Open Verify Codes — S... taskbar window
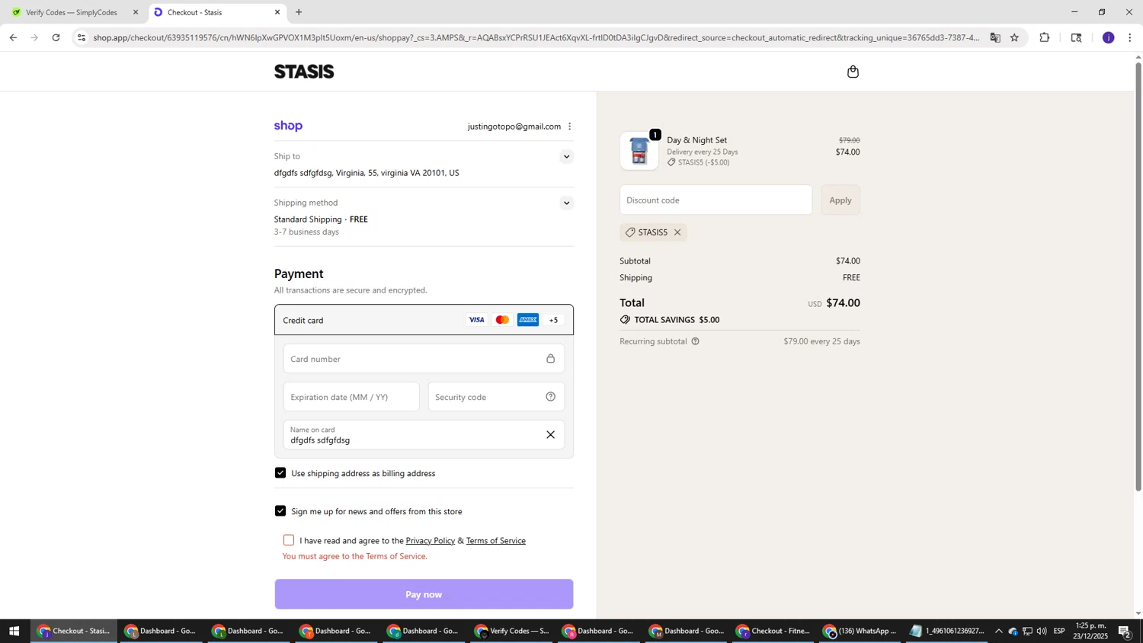Image resolution: width=1143 pixels, height=643 pixels. (x=512, y=631)
